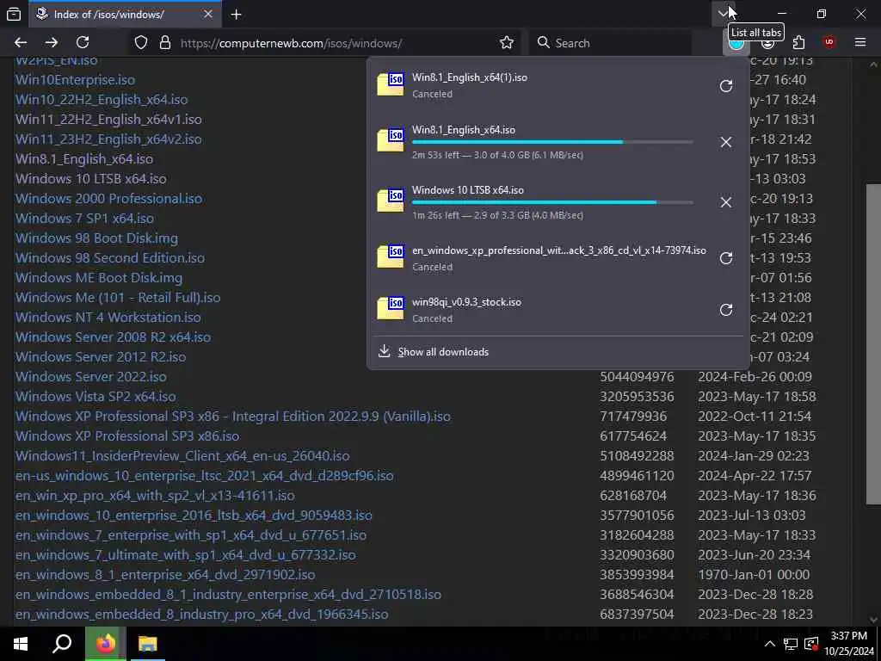The height and width of the screenshot is (661, 881).
Task: Download Windows Server 2008 R2 x64.iso
Action: tap(113, 337)
